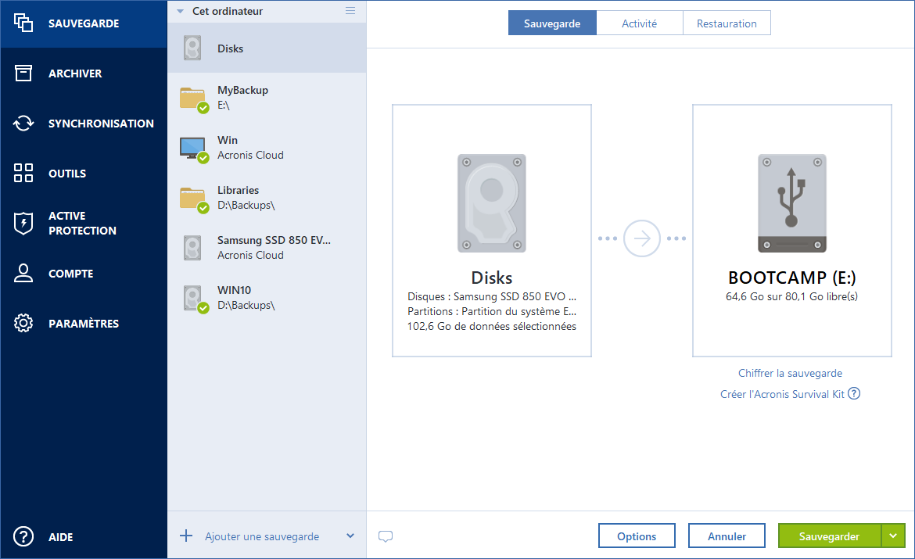Select the Active Protection shield icon

(x=24, y=224)
